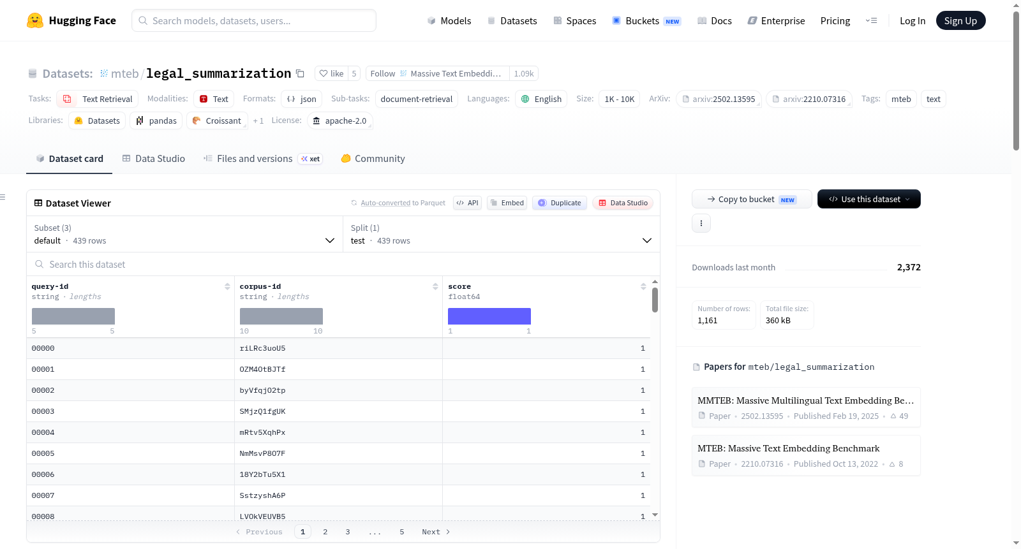Open the additional navigation menu icon
This screenshot has height=549, width=1021.
pyautogui.click(x=871, y=20)
